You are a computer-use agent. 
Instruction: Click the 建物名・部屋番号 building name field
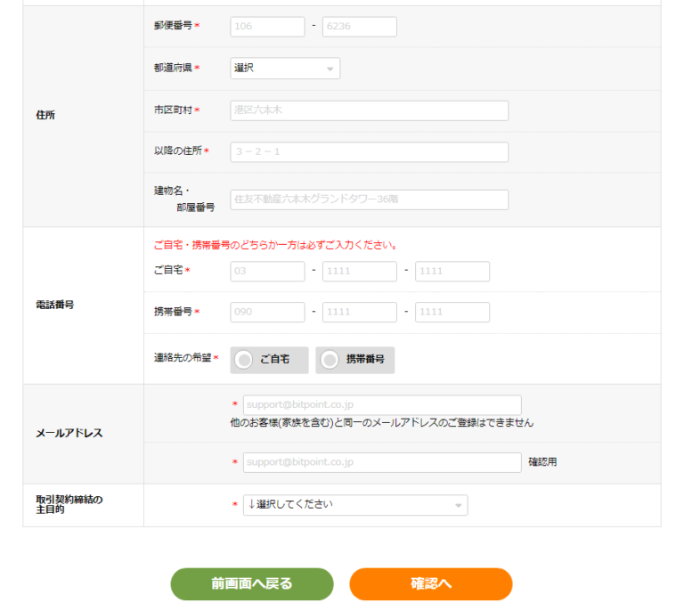(369, 200)
